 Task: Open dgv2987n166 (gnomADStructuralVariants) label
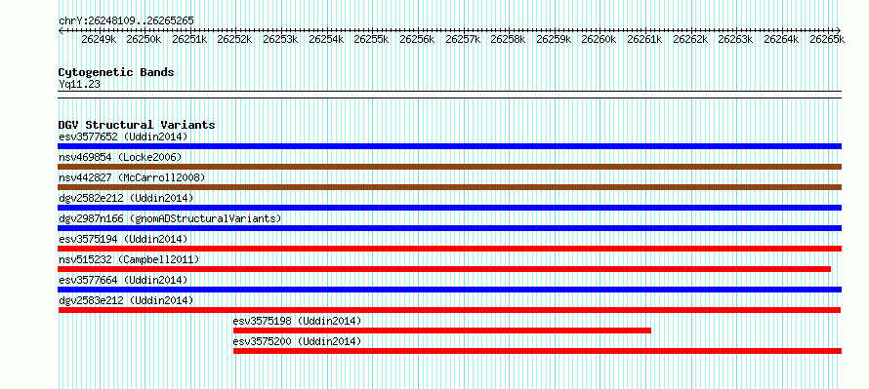(170, 218)
